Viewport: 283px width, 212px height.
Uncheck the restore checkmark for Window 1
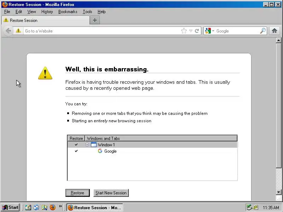point(76,145)
